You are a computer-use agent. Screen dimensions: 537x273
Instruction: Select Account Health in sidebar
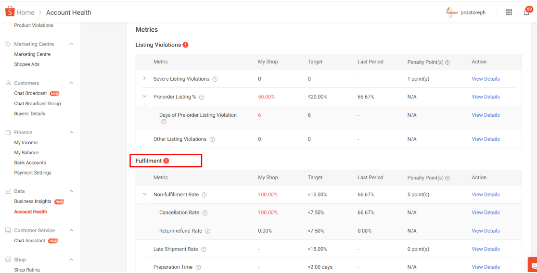click(30, 212)
